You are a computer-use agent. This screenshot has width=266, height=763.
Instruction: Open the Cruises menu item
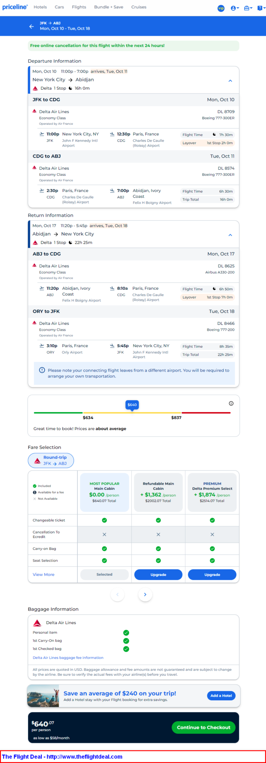pyautogui.click(x=139, y=7)
